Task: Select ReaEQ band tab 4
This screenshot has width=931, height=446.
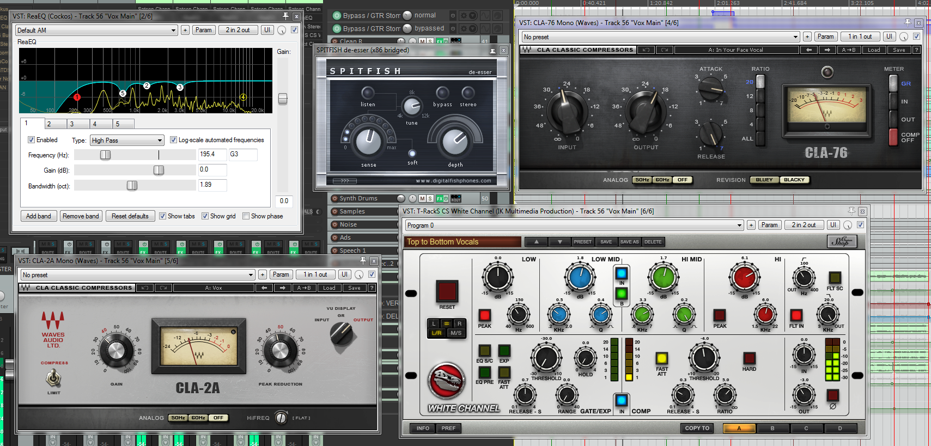Action: click(101, 124)
